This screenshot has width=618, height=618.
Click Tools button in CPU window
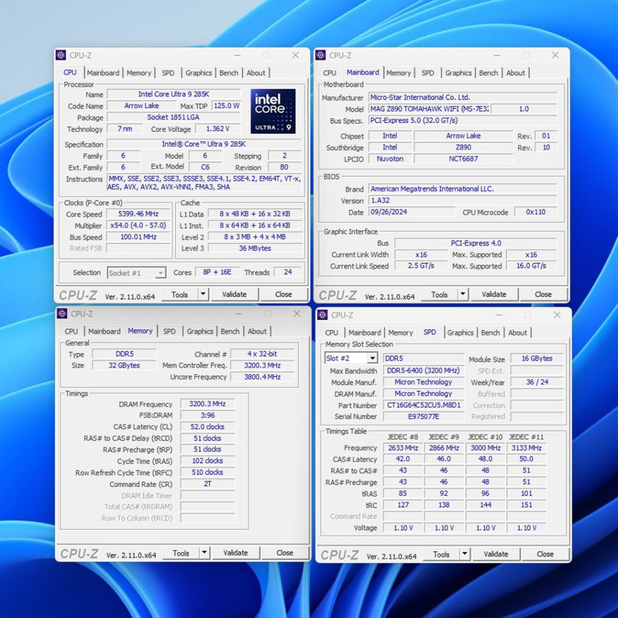click(180, 295)
